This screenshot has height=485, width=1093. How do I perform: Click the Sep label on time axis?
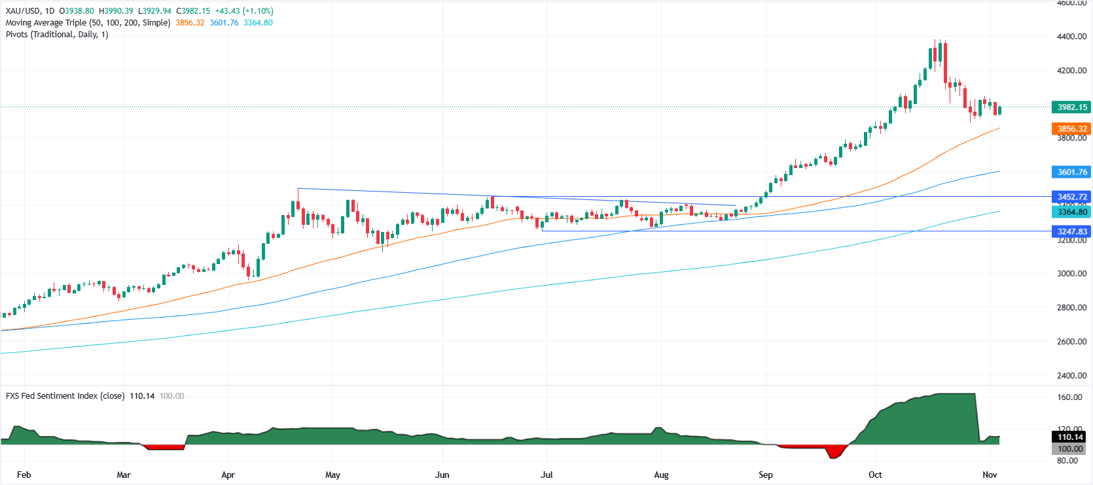coord(765,475)
